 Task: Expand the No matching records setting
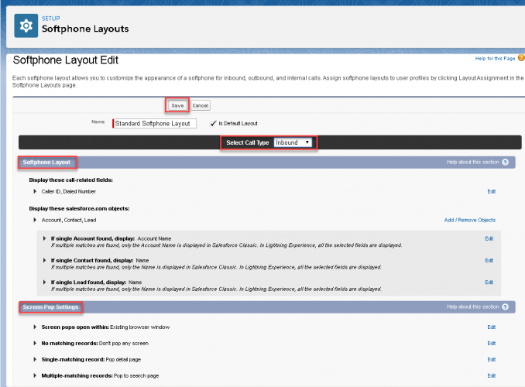point(35,343)
